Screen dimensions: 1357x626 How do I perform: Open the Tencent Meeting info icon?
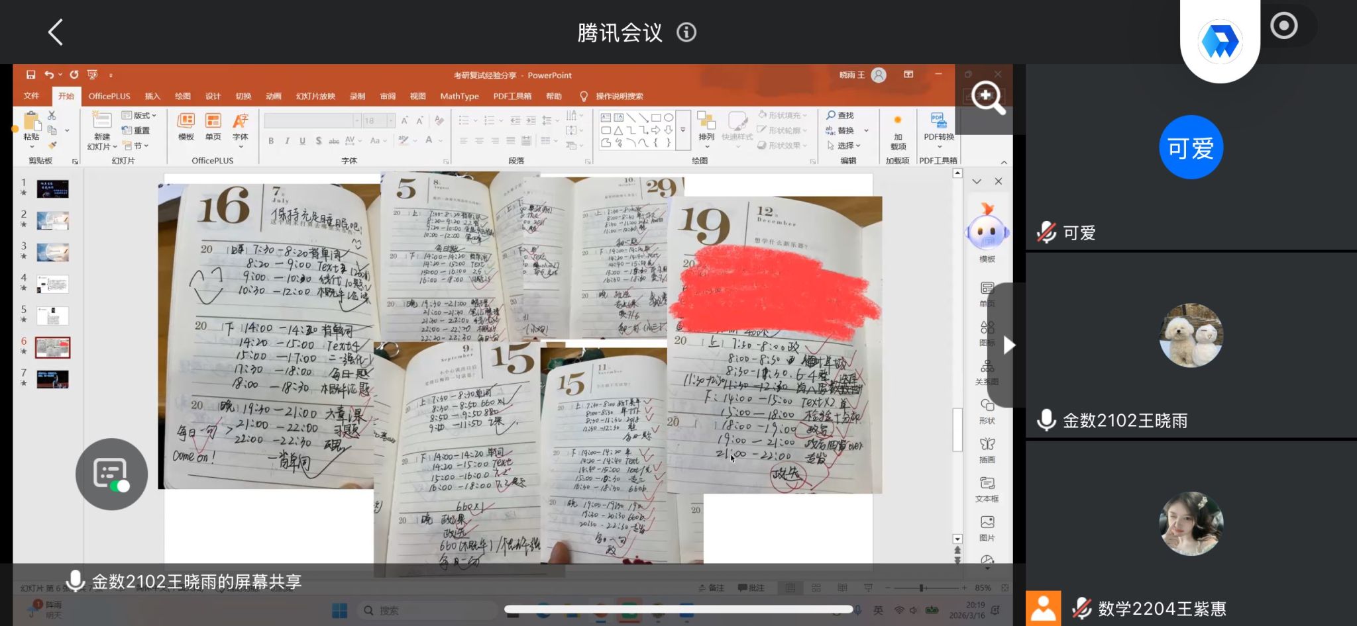(686, 32)
